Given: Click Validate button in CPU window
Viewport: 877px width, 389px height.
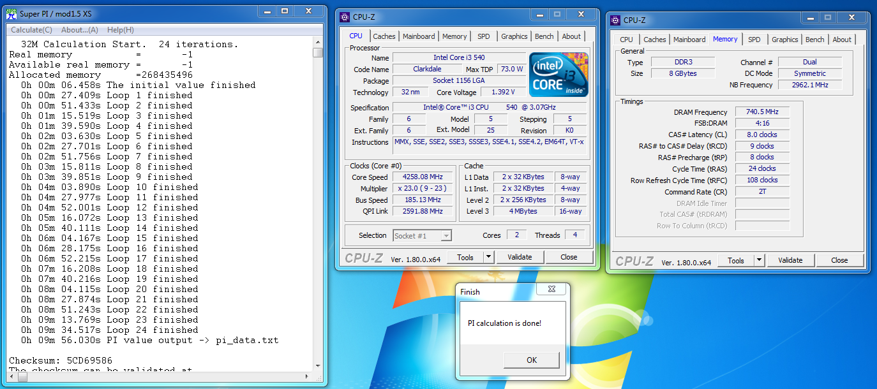Looking at the screenshot, I should [520, 257].
